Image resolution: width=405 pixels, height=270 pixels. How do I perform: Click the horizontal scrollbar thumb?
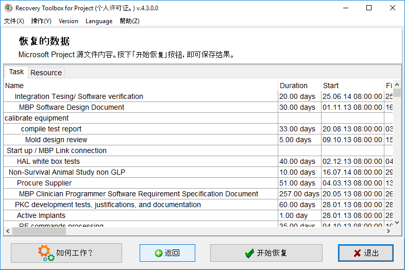point(39,231)
